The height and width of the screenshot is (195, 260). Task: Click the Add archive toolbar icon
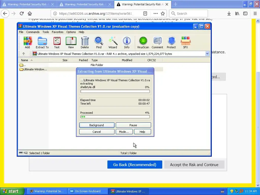pos(27,43)
